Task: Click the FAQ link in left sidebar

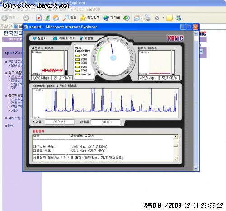Action: coord(11,125)
